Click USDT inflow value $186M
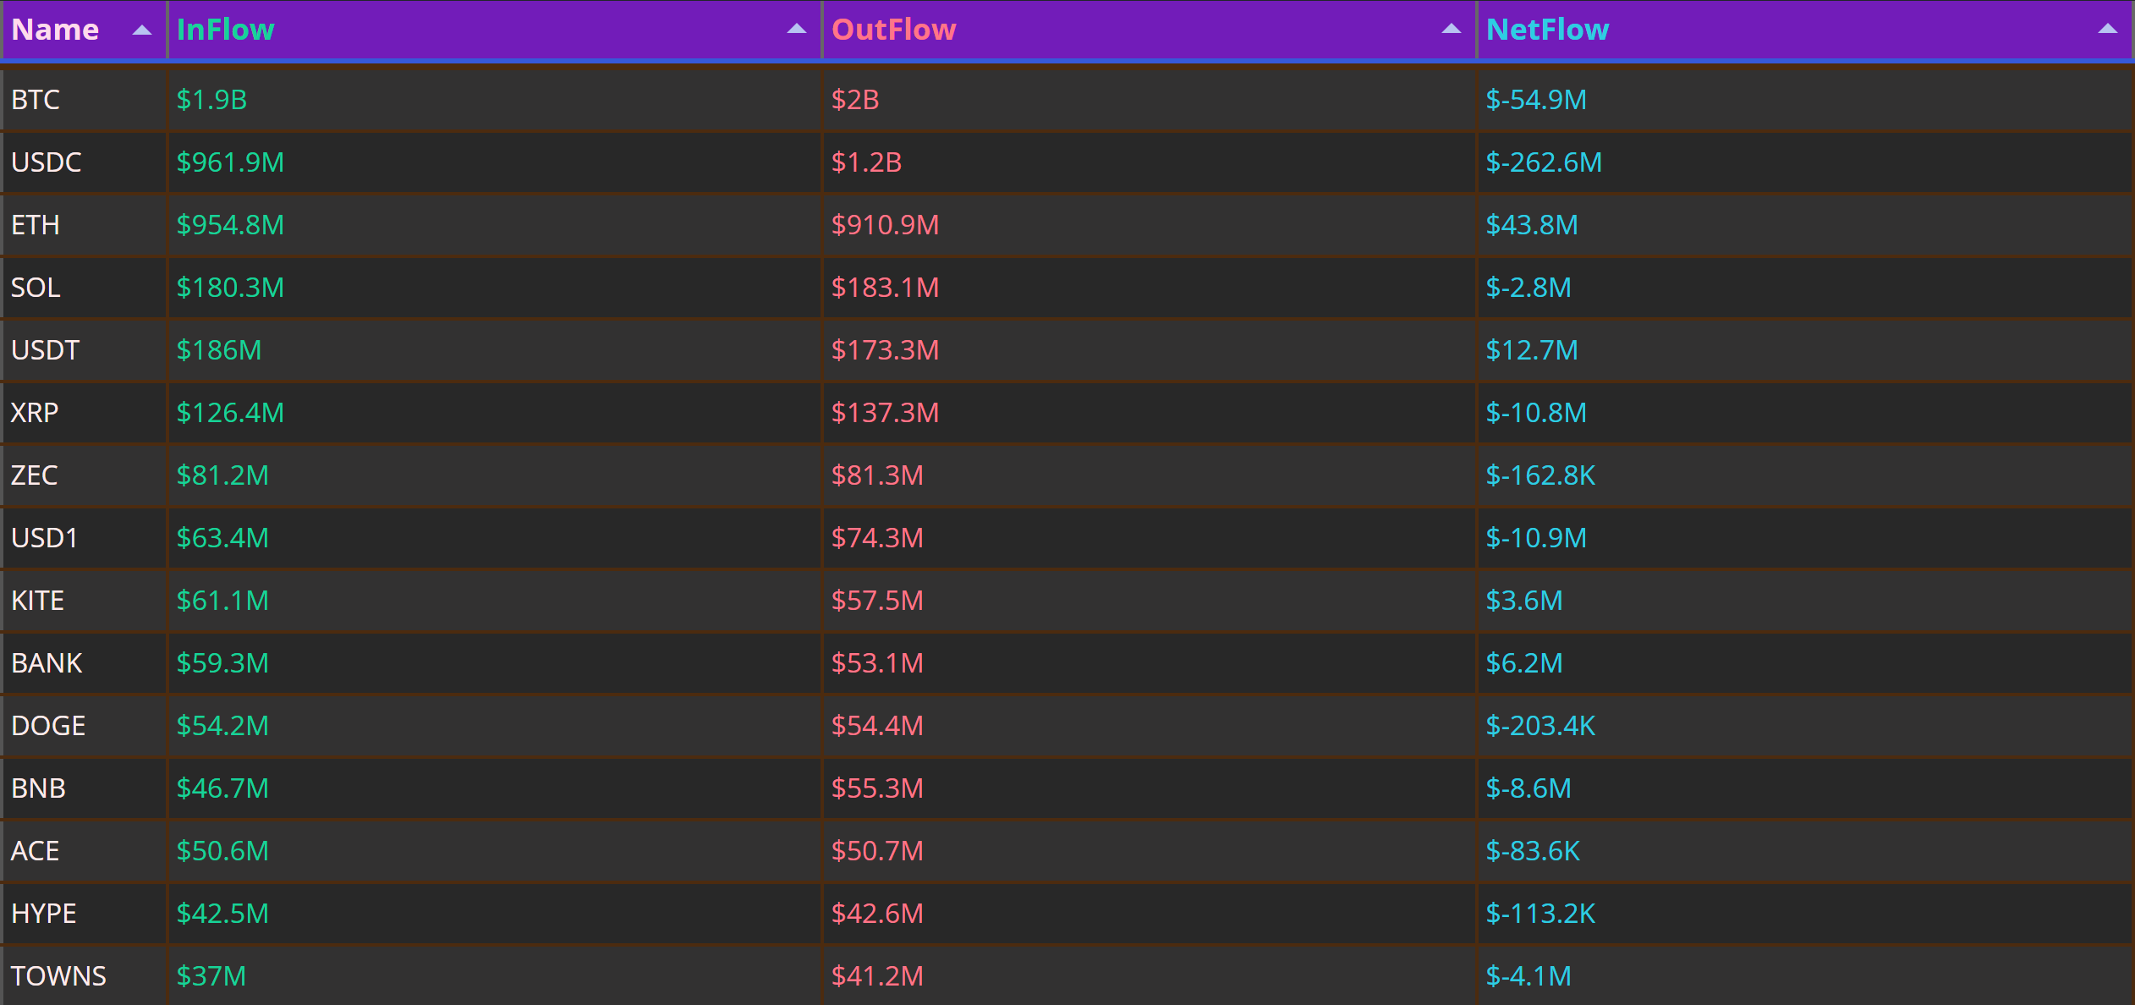The height and width of the screenshot is (1005, 2135). click(x=219, y=350)
